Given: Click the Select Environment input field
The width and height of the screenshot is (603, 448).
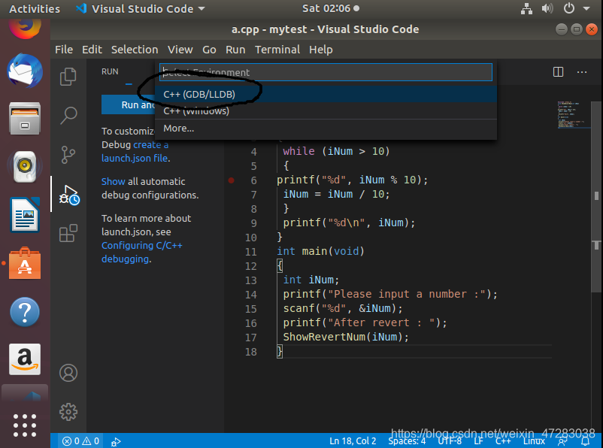Looking at the screenshot, I should (x=326, y=72).
